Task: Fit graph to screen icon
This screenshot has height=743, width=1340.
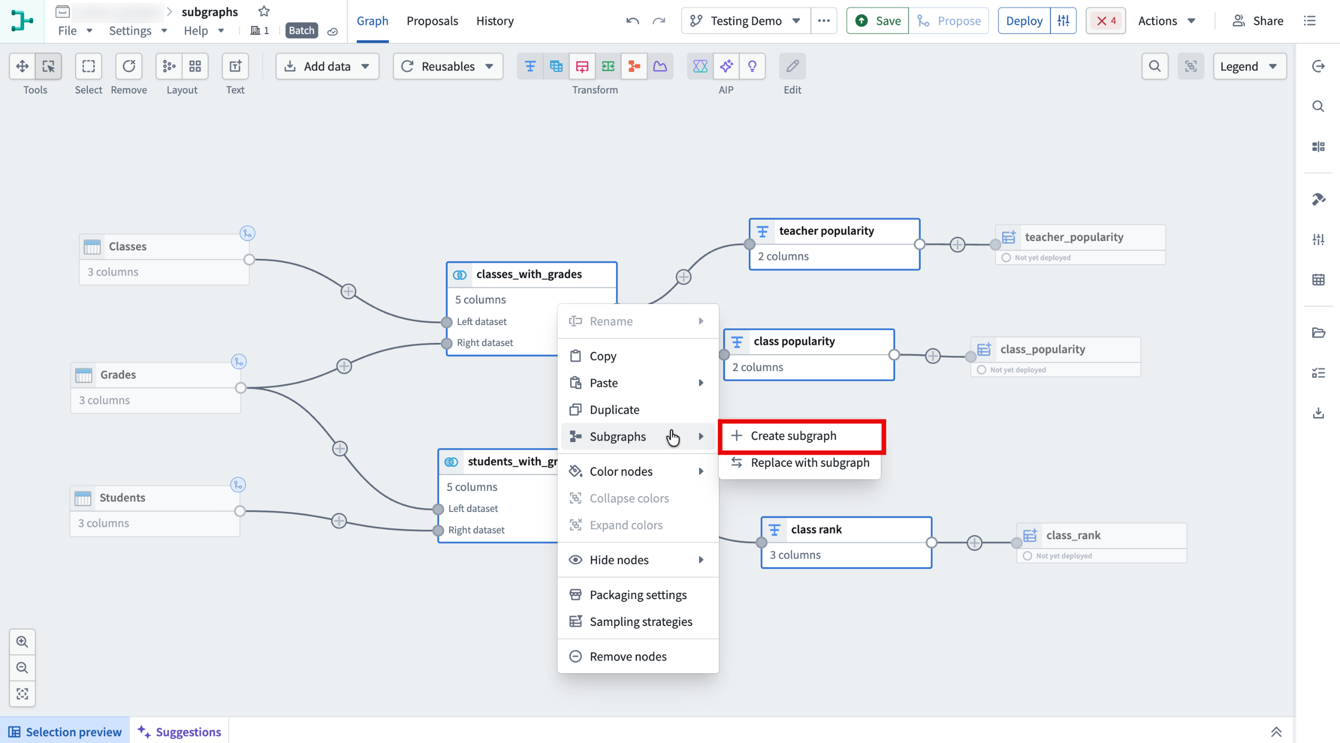Action: (22, 694)
